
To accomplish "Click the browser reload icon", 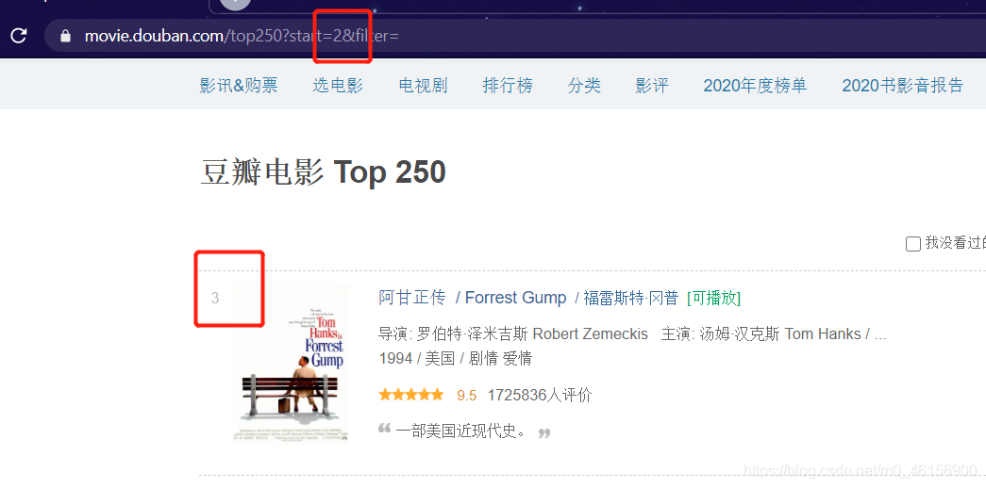I will pyautogui.click(x=19, y=36).
